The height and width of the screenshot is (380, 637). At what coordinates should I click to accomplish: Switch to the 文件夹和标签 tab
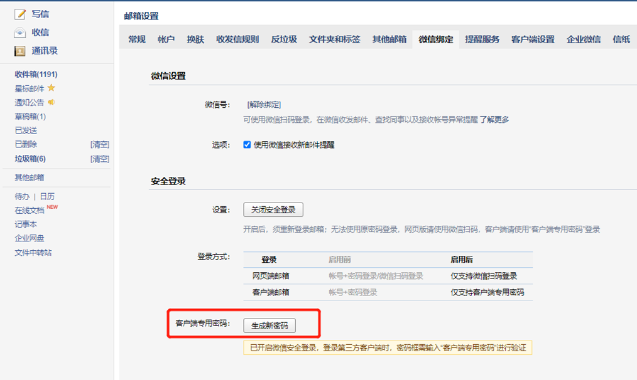335,40
